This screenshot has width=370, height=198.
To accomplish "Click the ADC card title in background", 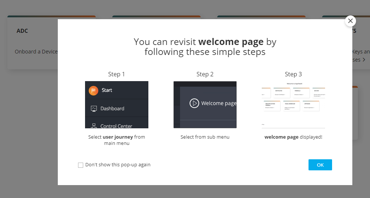I will click(22, 31).
